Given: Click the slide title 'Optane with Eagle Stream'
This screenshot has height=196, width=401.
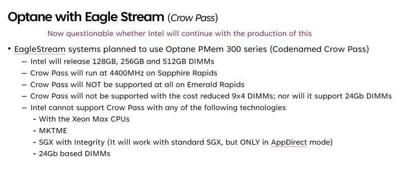Looking at the screenshot, I should click(86, 17).
